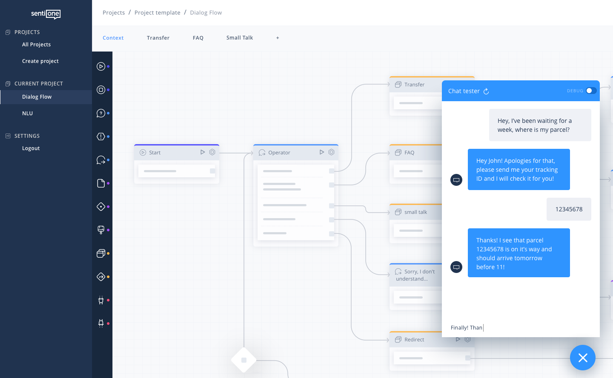
Task: Select the purple decision diamond node tool
Action: coord(101,207)
